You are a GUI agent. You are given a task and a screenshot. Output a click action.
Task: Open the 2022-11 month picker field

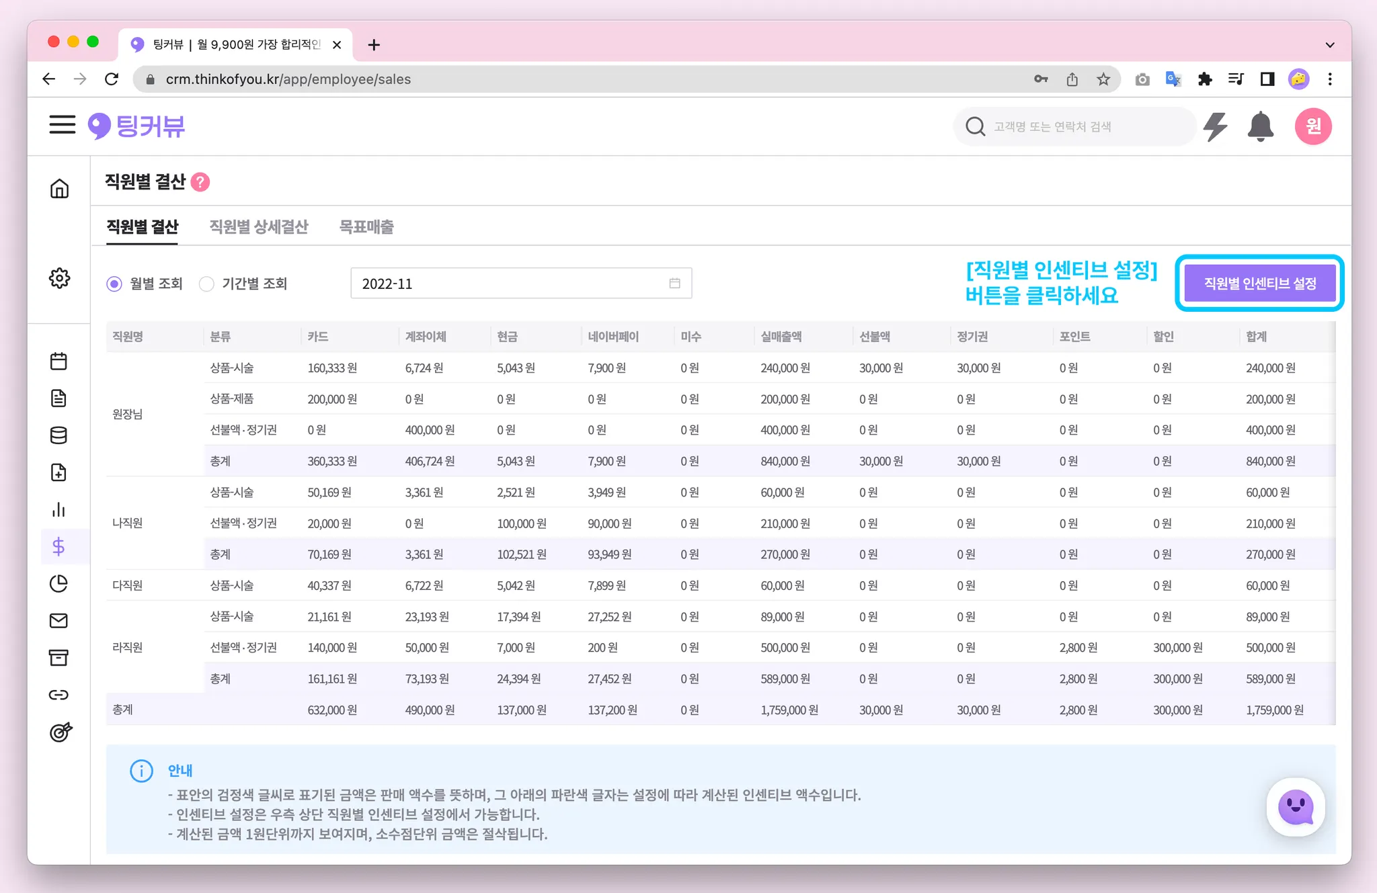pos(520,284)
